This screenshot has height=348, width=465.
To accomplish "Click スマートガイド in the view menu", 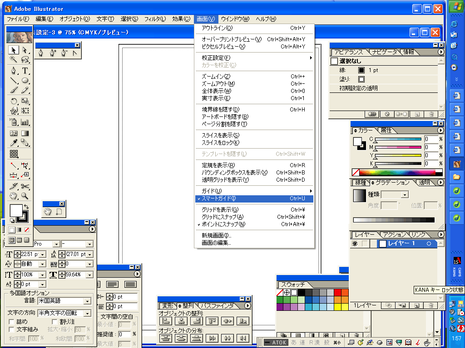I will click(219, 198).
